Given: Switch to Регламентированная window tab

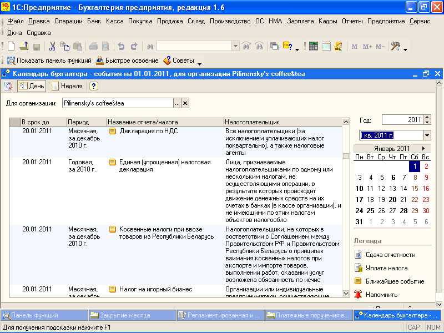Looking at the screenshot, I should [220, 315].
